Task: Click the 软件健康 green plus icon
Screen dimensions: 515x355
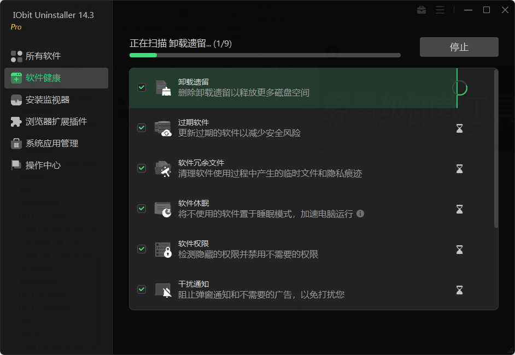Action: coord(16,78)
